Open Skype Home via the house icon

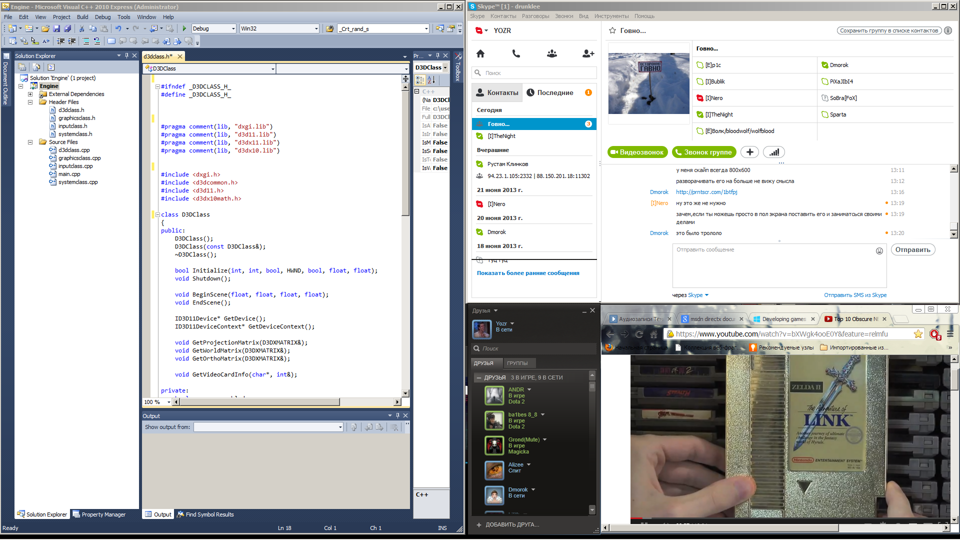(480, 53)
